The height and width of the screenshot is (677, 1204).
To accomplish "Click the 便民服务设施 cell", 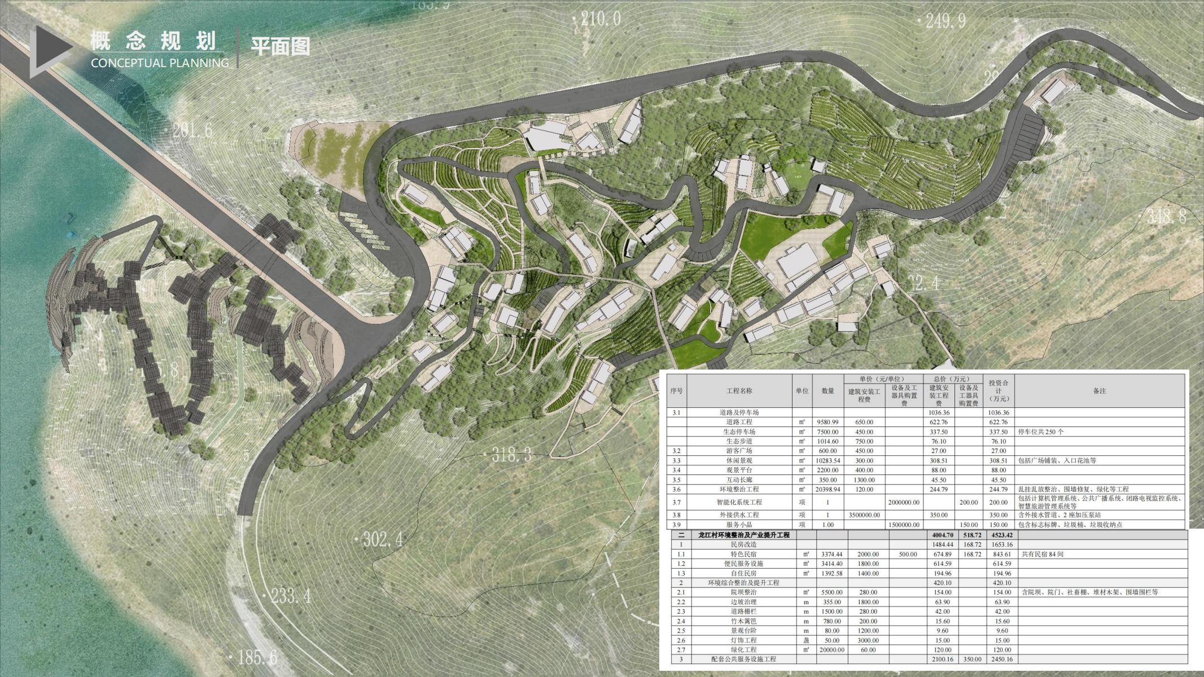I will click(744, 564).
